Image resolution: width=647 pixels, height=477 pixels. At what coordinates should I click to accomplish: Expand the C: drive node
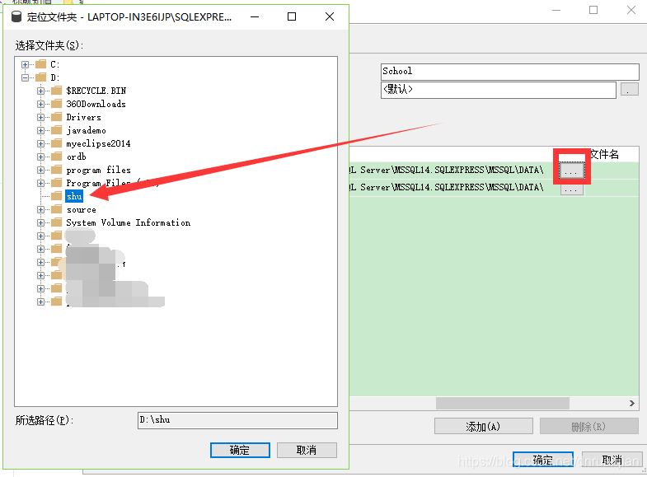pyautogui.click(x=26, y=64)
